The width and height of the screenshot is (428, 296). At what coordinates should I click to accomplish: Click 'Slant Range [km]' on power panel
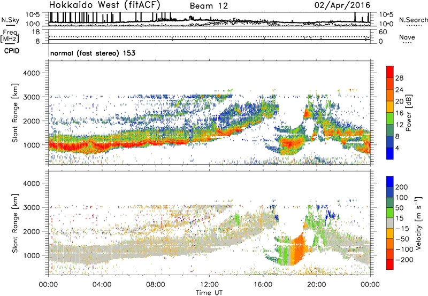click(x=15, y=113)
